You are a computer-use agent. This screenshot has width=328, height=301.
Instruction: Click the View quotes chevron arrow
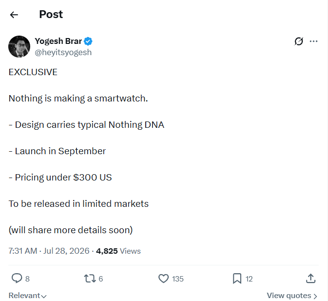pos(315,296)
